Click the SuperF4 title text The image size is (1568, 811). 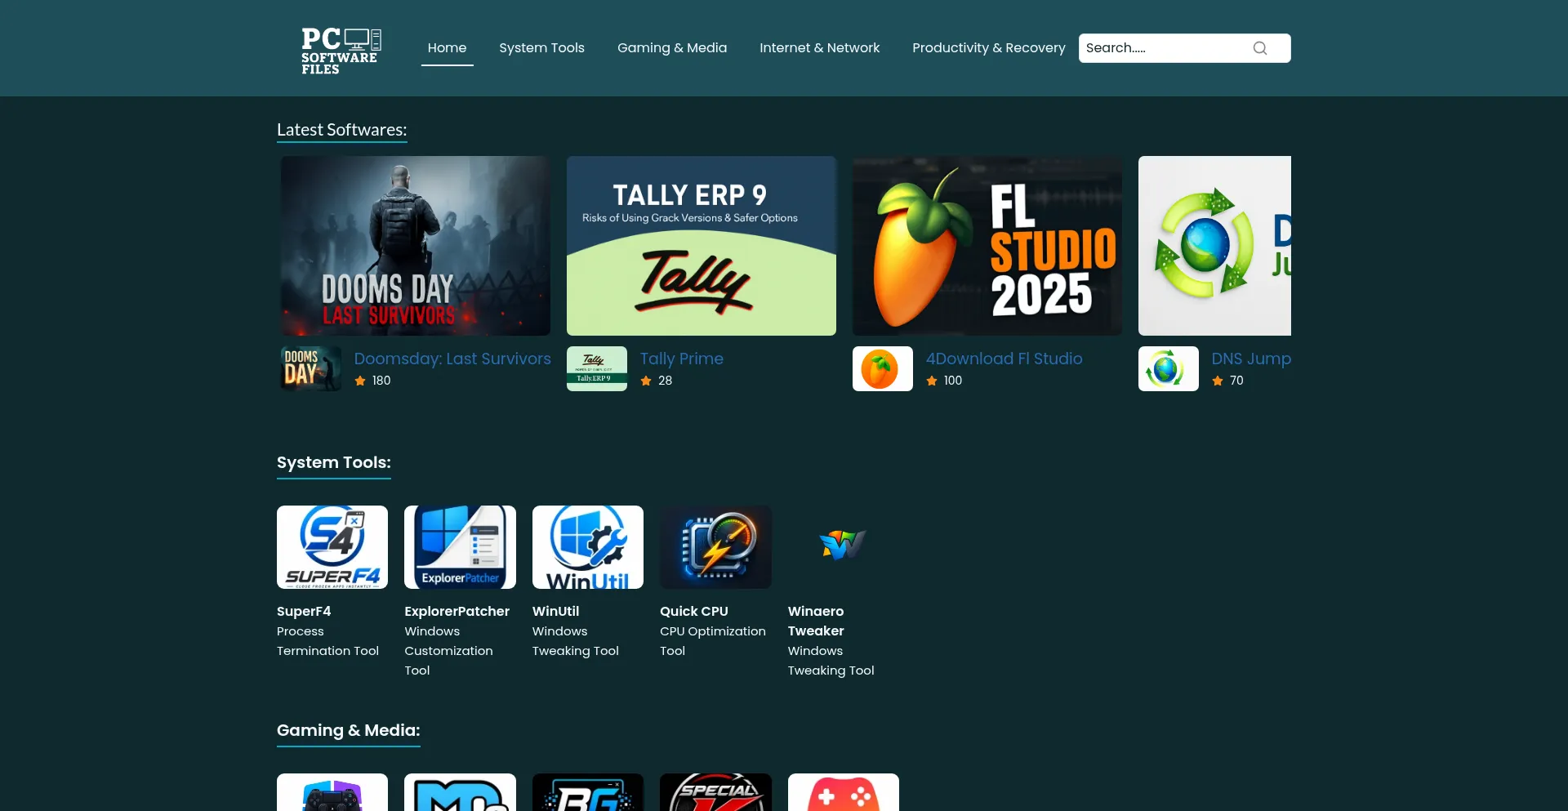(304, 611)
